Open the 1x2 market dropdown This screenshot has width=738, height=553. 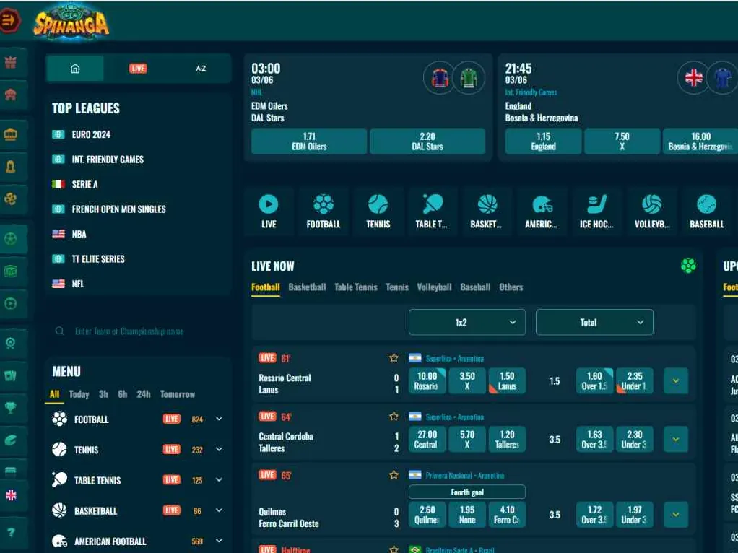(466, 322)
